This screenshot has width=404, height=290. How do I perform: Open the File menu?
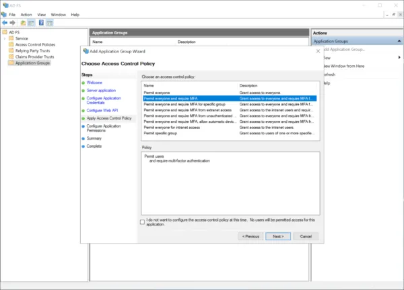[12, 15]
